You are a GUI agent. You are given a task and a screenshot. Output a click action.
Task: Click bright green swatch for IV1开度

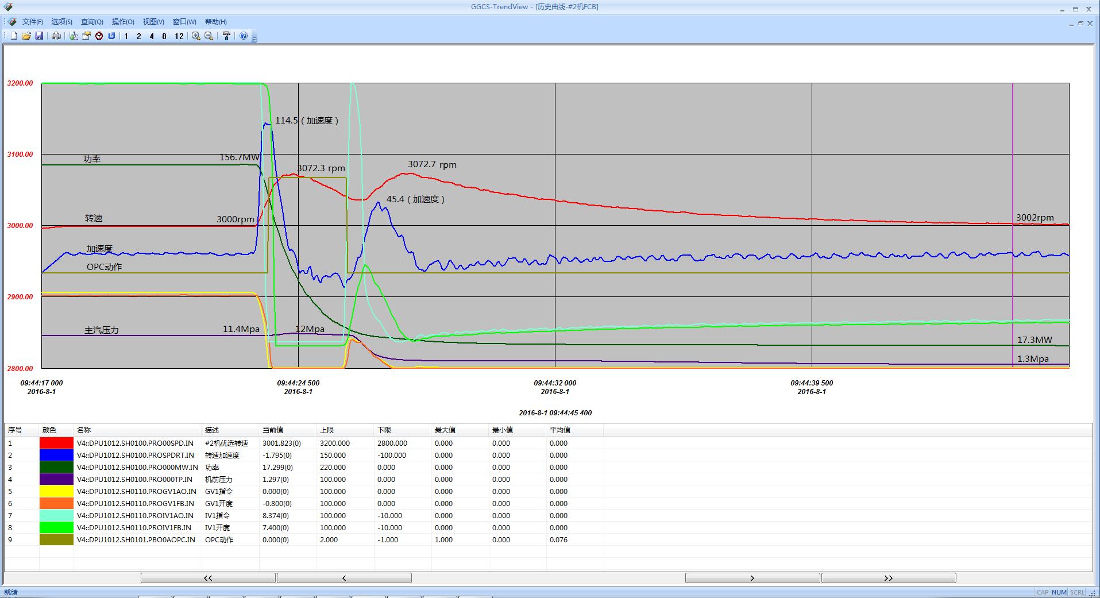56,527
